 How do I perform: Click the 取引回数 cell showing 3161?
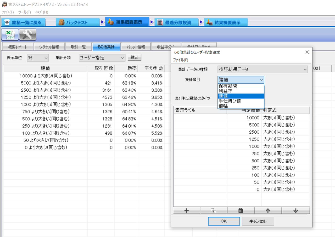(x=101, y=90)
